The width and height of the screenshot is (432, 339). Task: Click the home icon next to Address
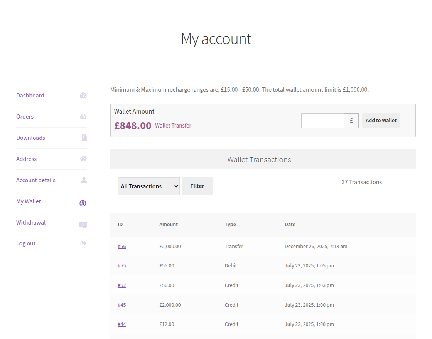[83, 159]
